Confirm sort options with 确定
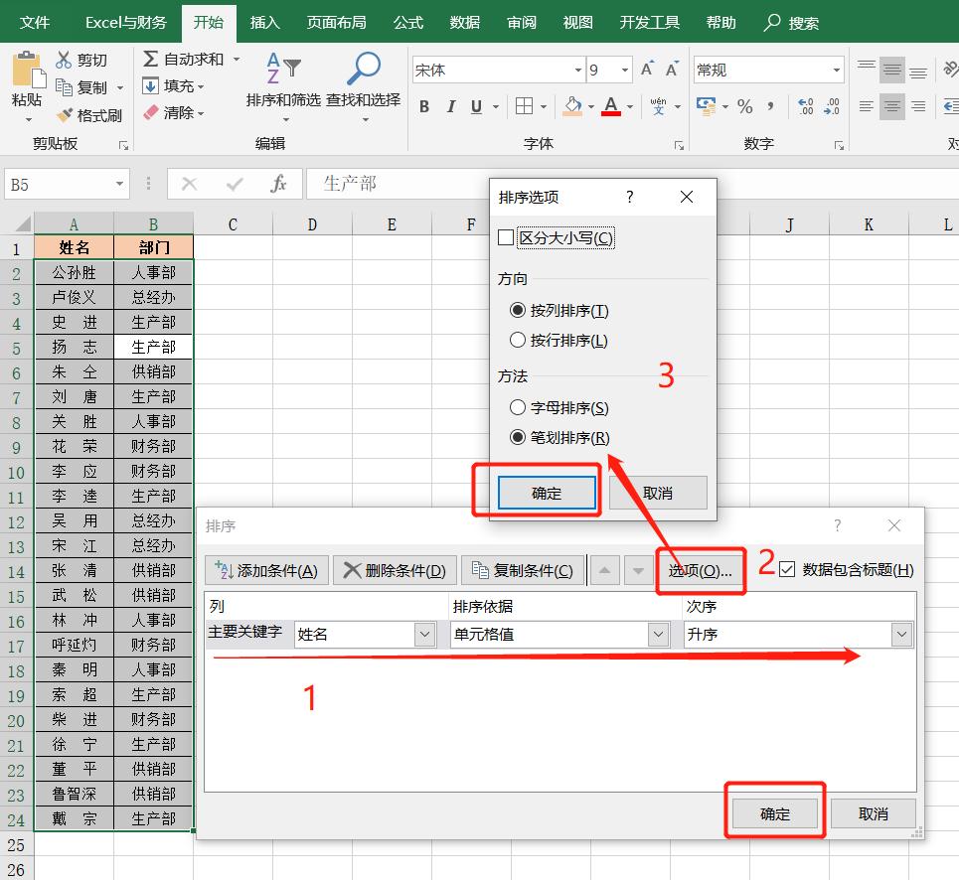This screenshot has width=959, height=880. point(547,493)
